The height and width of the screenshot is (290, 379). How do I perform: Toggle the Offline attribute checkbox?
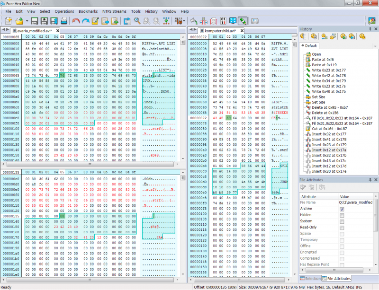[x=342, y=246]
